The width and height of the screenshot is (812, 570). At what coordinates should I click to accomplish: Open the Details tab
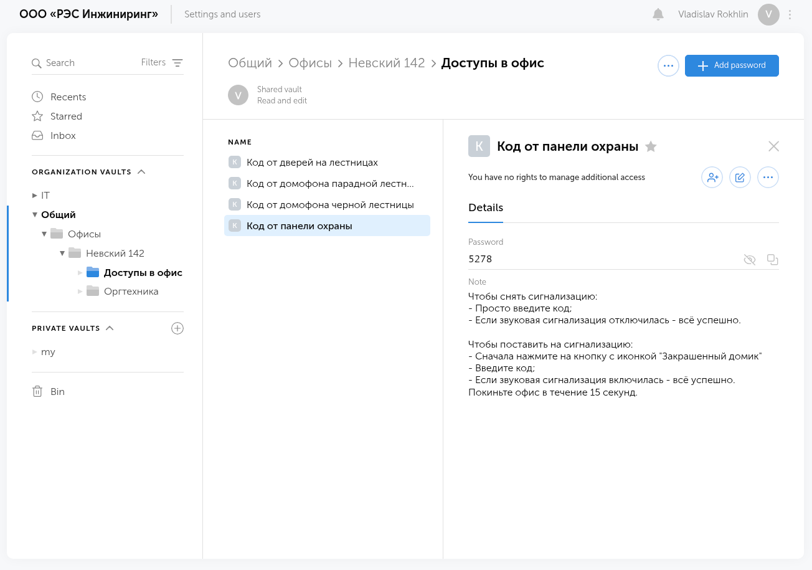click(x=486, y=207)
